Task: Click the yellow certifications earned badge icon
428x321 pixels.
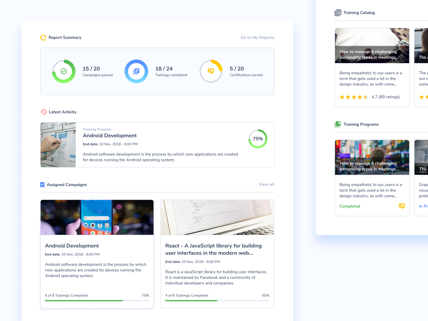Action: (x=211, y=71)
